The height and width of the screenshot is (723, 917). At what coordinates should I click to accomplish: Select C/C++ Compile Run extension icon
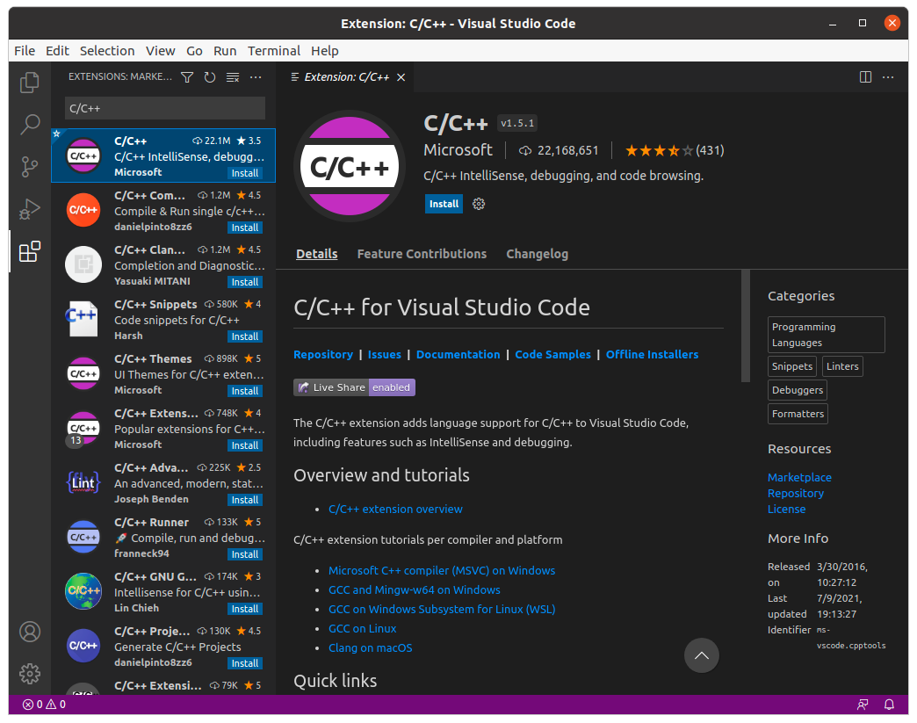click(x=83, y=209)
